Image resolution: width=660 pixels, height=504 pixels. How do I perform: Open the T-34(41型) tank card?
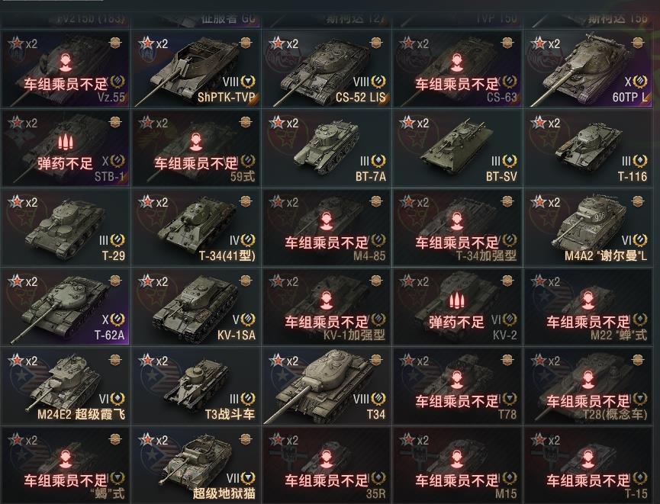coord(196,227)
